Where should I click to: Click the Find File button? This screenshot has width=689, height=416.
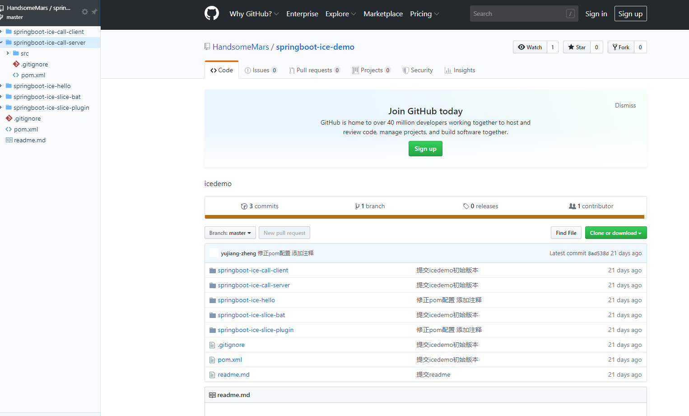[x=566, y=233]
